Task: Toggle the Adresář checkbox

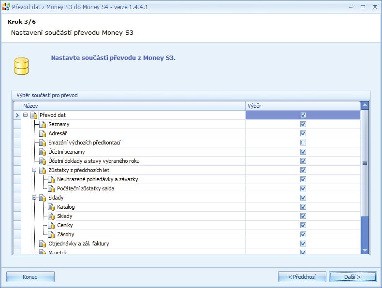Action: pyautogui.click(x=303, y=133)
